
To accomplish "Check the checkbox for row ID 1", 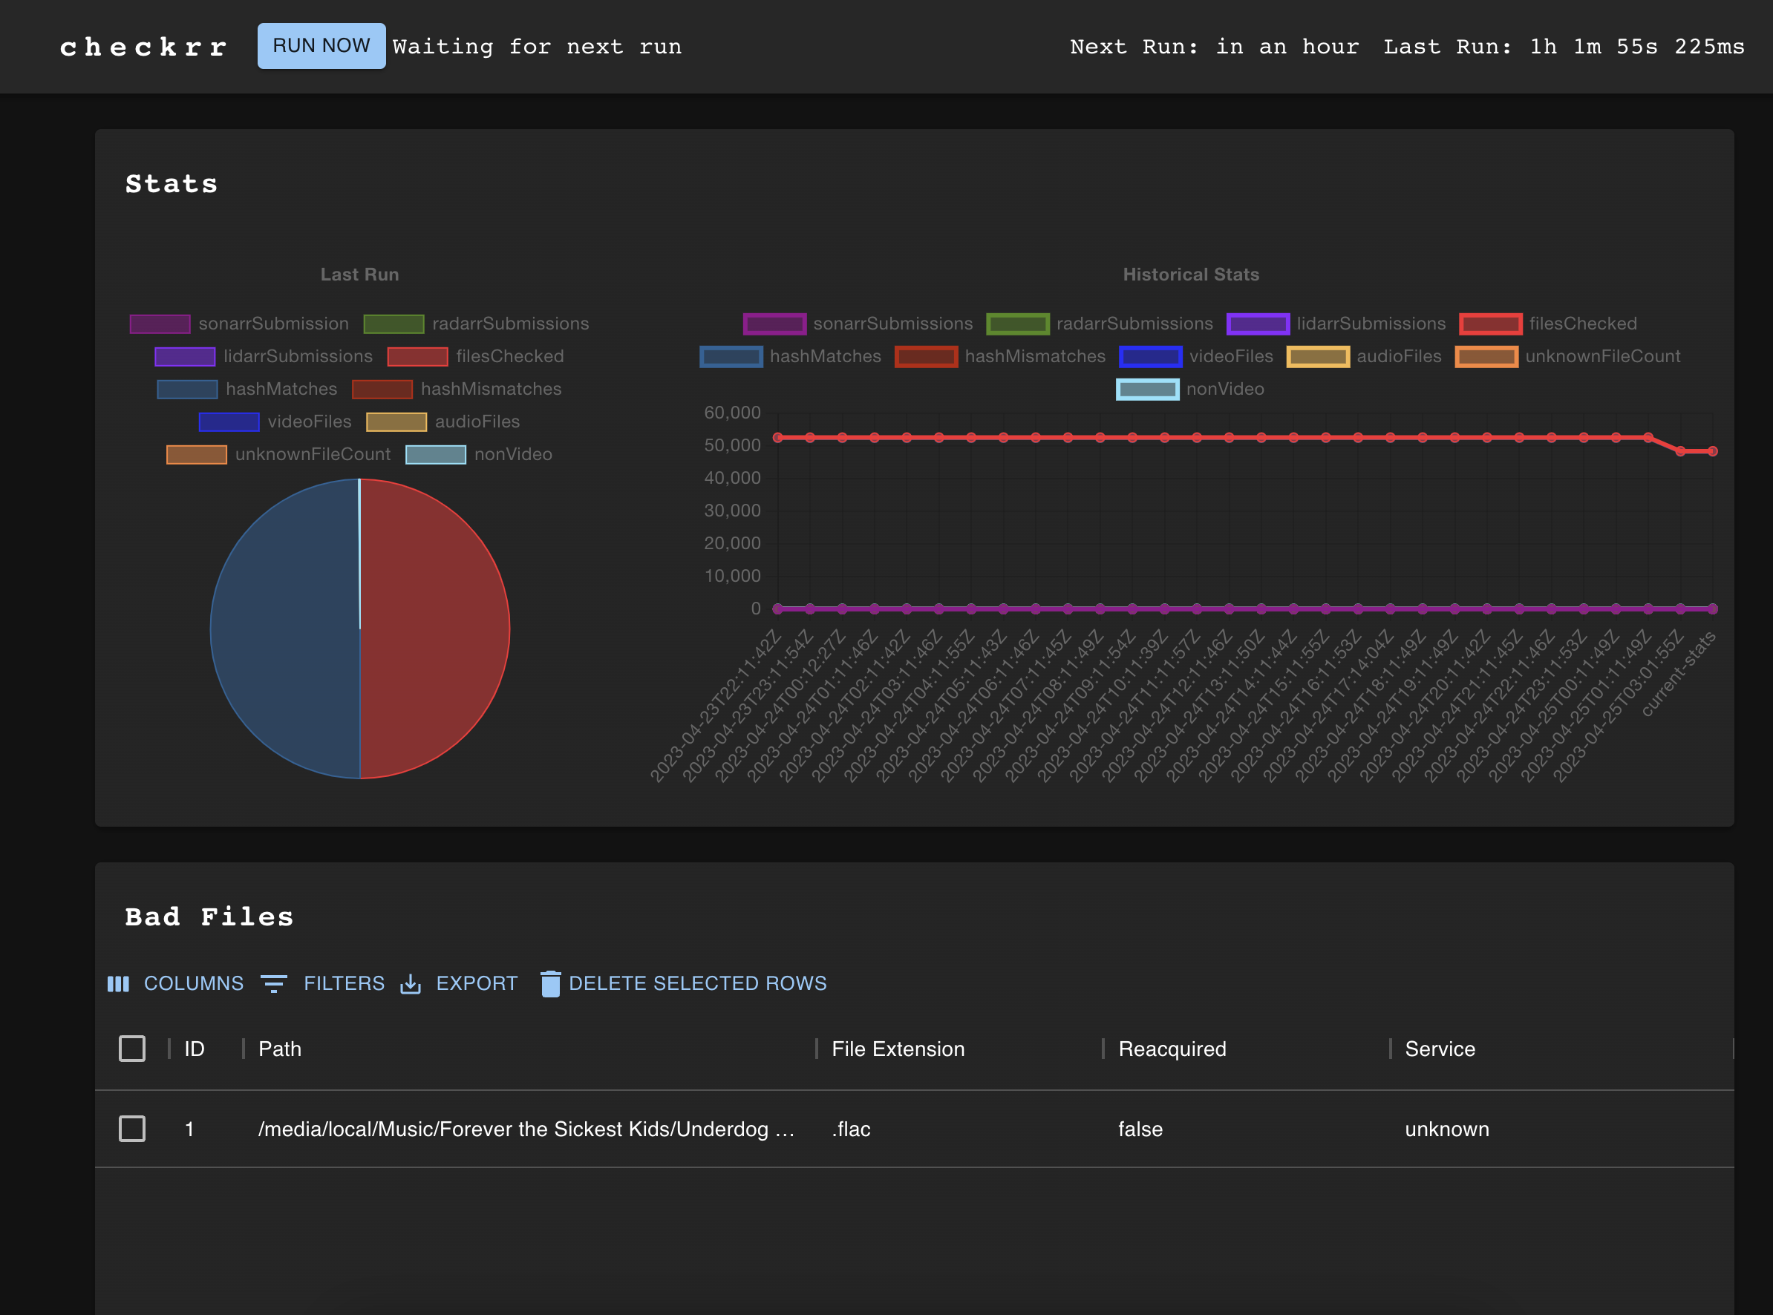I will 132,1129.
